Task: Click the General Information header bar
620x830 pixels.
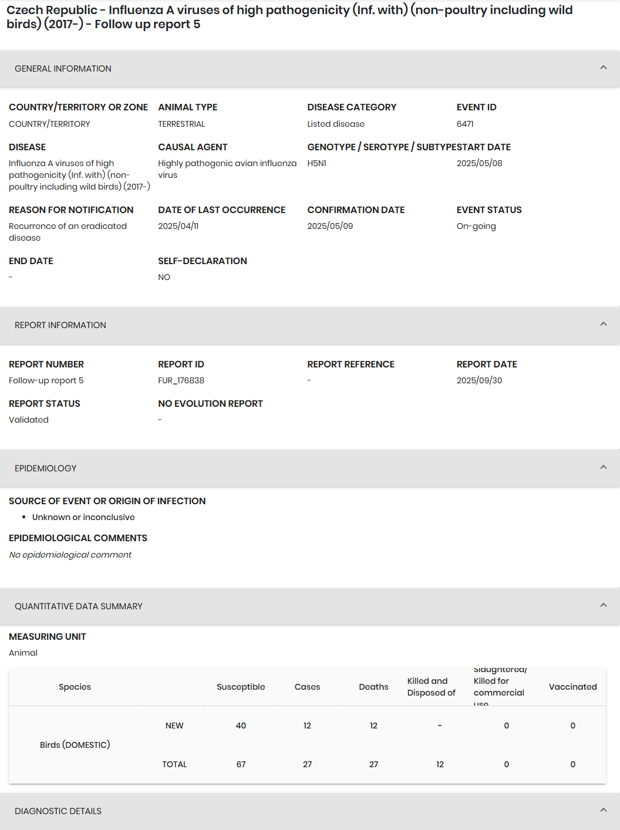Action: 310,69
